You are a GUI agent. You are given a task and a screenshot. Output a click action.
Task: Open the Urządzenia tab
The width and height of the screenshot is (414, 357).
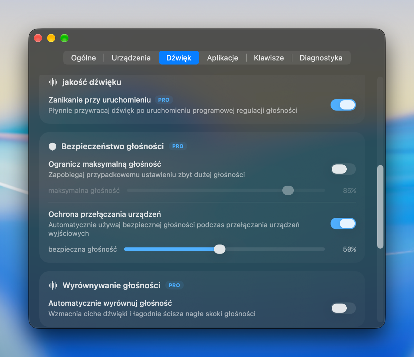click(x=131, y=58)
